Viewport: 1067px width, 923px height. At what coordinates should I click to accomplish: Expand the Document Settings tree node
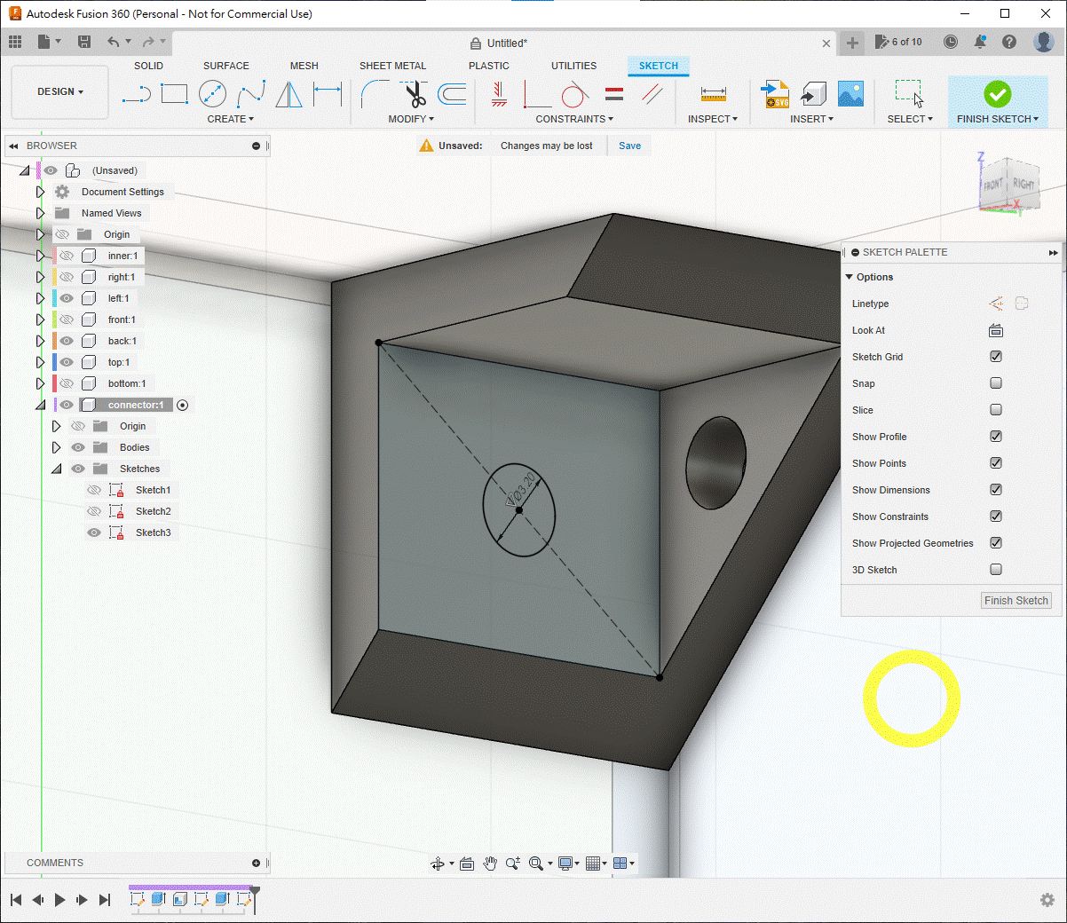(x=40, y=192)
